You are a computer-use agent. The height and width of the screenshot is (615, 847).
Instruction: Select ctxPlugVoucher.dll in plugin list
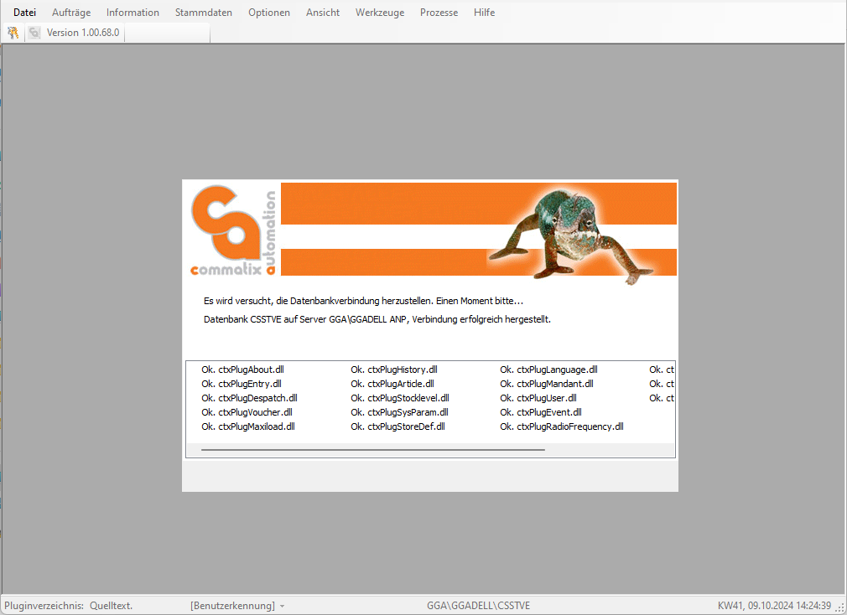[247, 412]
